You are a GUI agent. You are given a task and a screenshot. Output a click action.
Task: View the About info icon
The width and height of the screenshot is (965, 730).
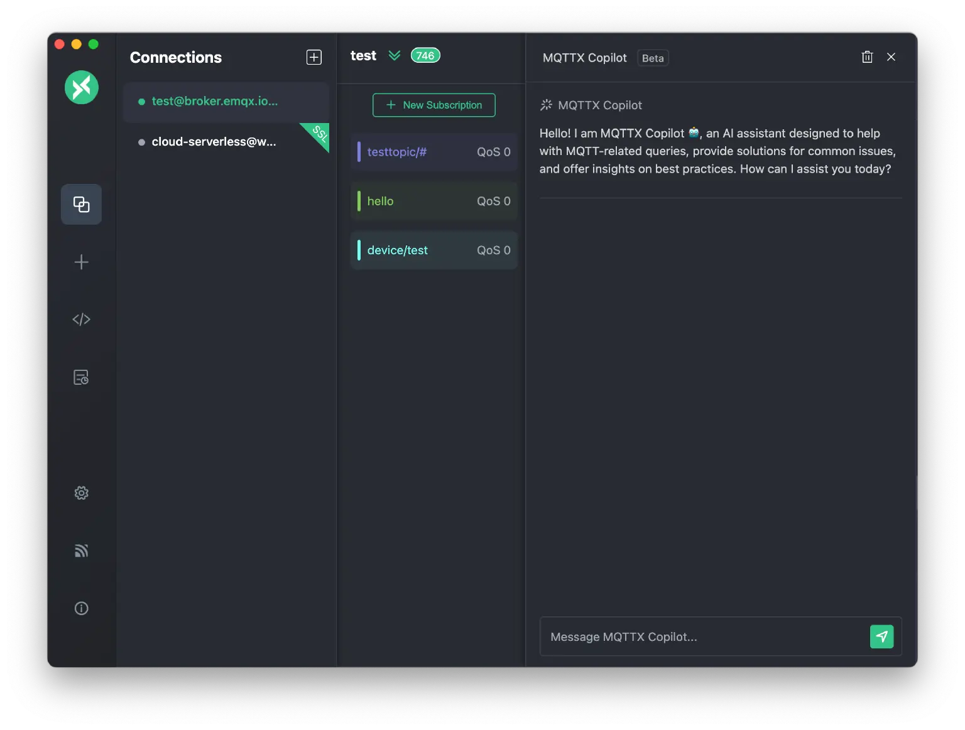81,608
